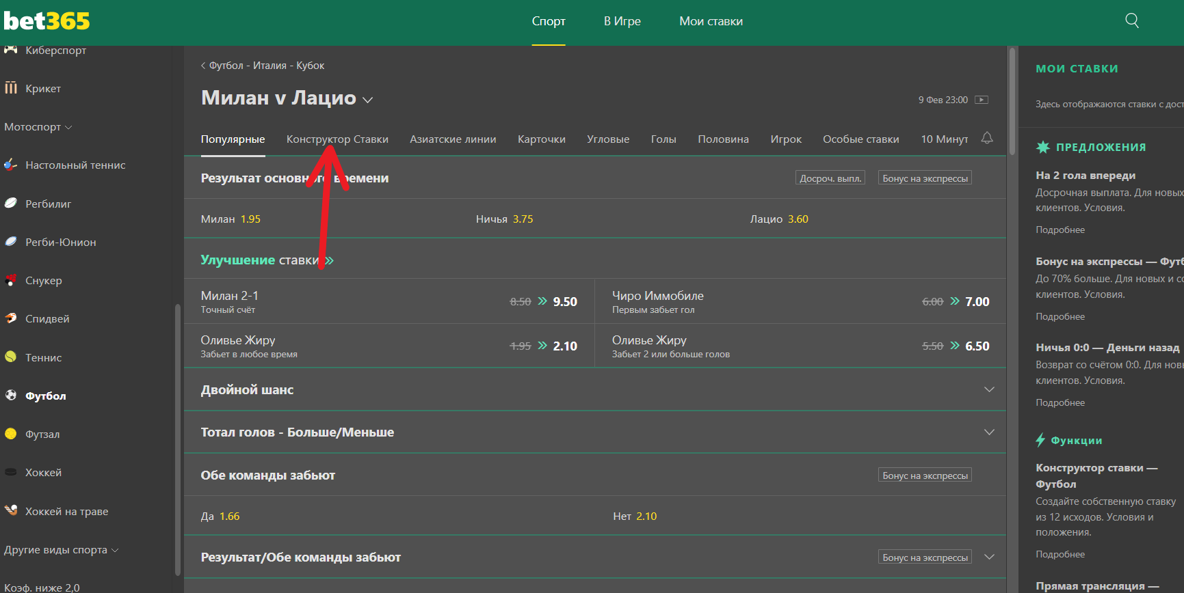Click the Регби-Юнион ball icon
This screenshot has width=1184, height=593.
pyautogui.click(x=10, y=241)
